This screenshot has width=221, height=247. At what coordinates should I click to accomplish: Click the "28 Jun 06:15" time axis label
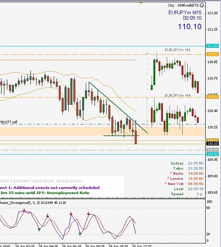[x=72, y=246]
